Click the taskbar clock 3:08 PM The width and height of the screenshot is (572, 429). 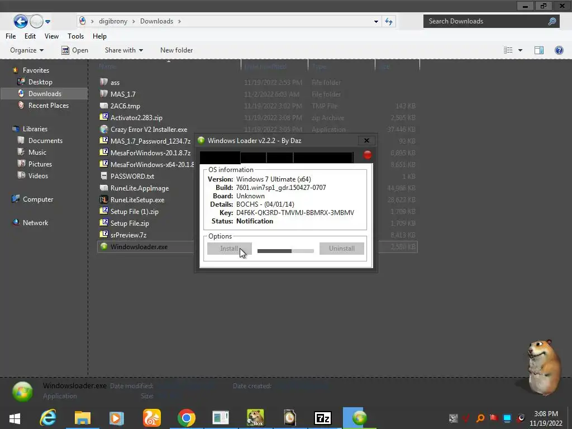[x=546, y=414]
